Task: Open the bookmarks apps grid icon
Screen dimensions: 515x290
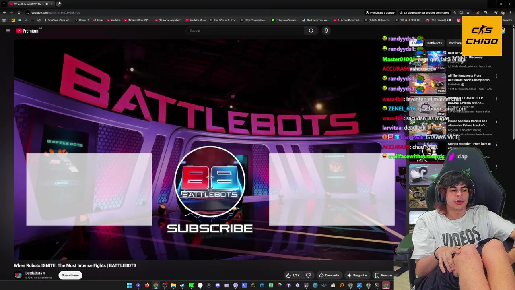Action: click(x=4, y=20)
